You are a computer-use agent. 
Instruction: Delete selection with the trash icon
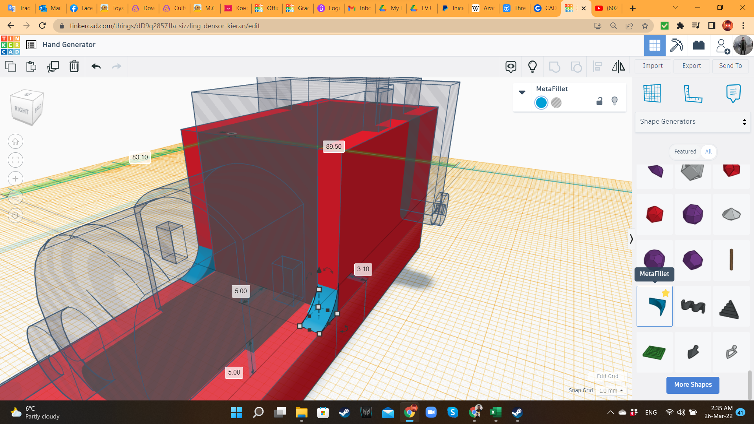pyautogui.click(x=74, y=66)
